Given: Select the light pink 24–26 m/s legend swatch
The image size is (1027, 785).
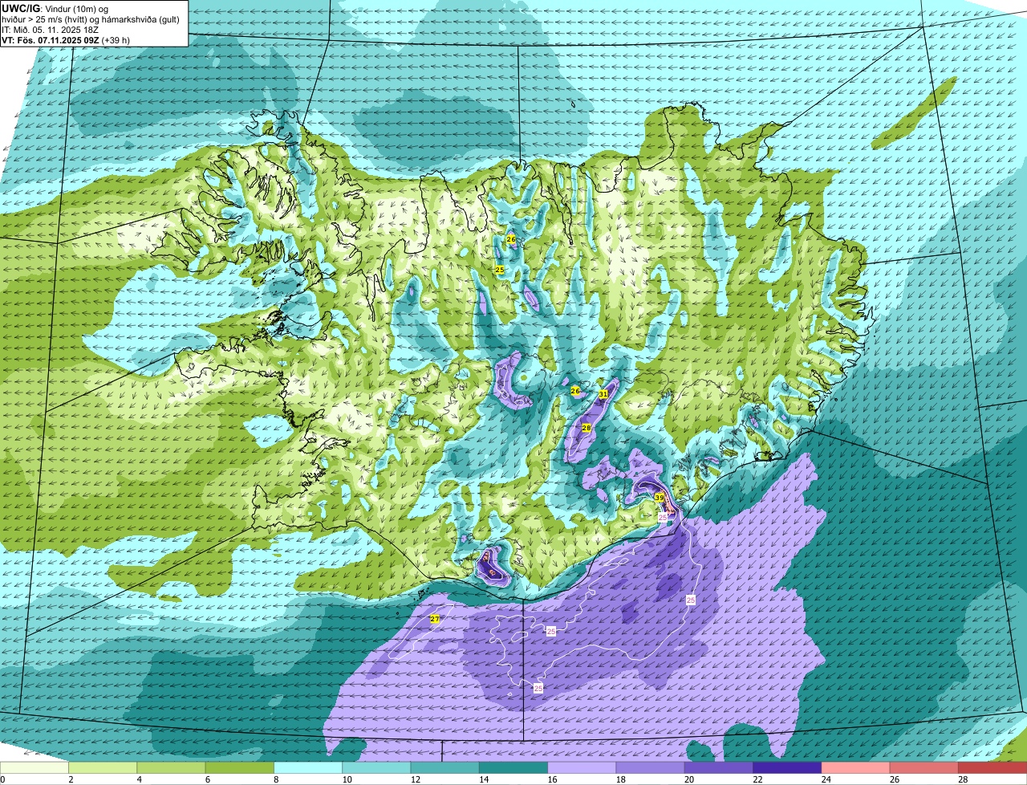Looking at the screenshot, I should coord(855,767).
